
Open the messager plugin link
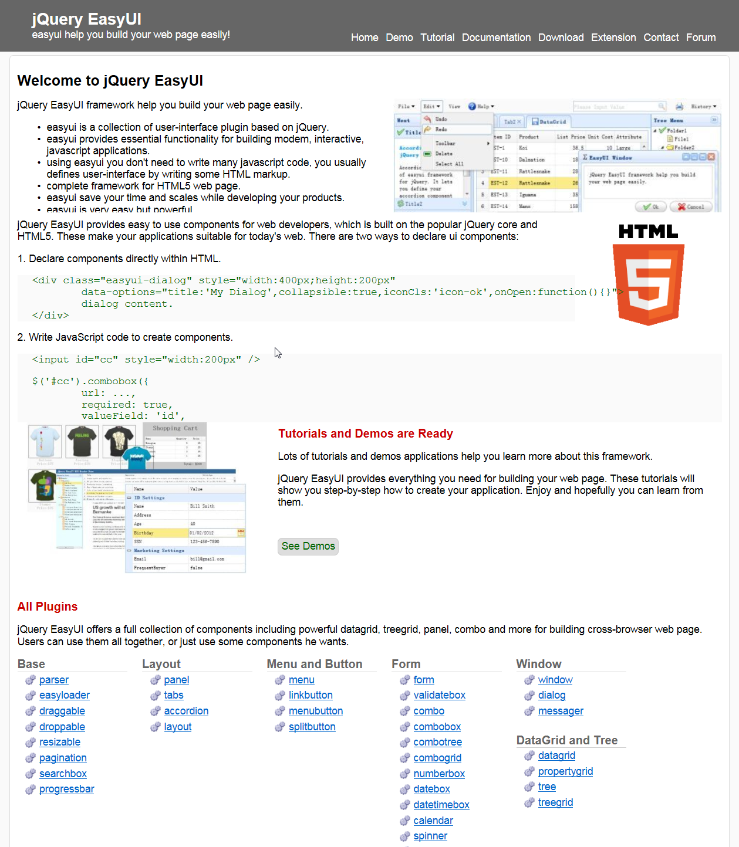561,711
